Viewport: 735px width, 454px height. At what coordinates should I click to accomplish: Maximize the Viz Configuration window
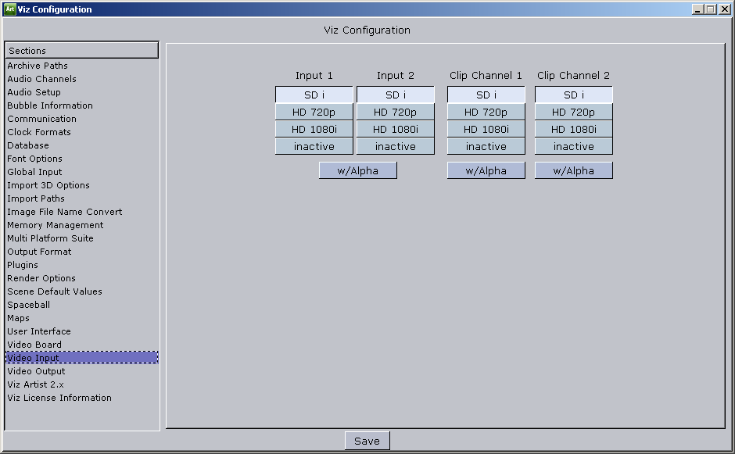(710, 9)
